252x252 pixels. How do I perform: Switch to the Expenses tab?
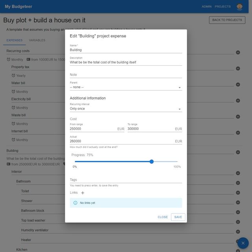tap(15, 40)
